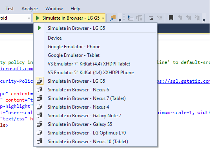The width and height of the screenshot is (210, 149).
Task: Click the device icon beside Galaxy Note 7
Action: (40, 115)
